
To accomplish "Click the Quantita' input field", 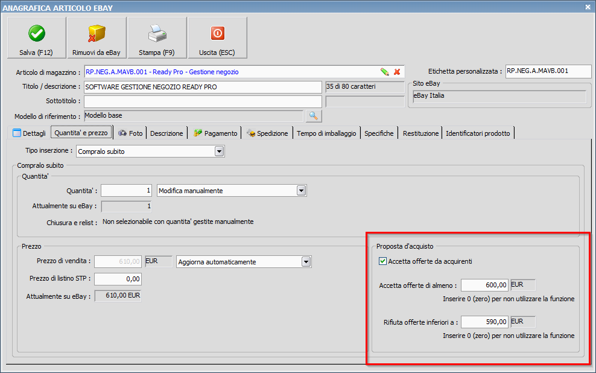I will [x=126, y=191].
